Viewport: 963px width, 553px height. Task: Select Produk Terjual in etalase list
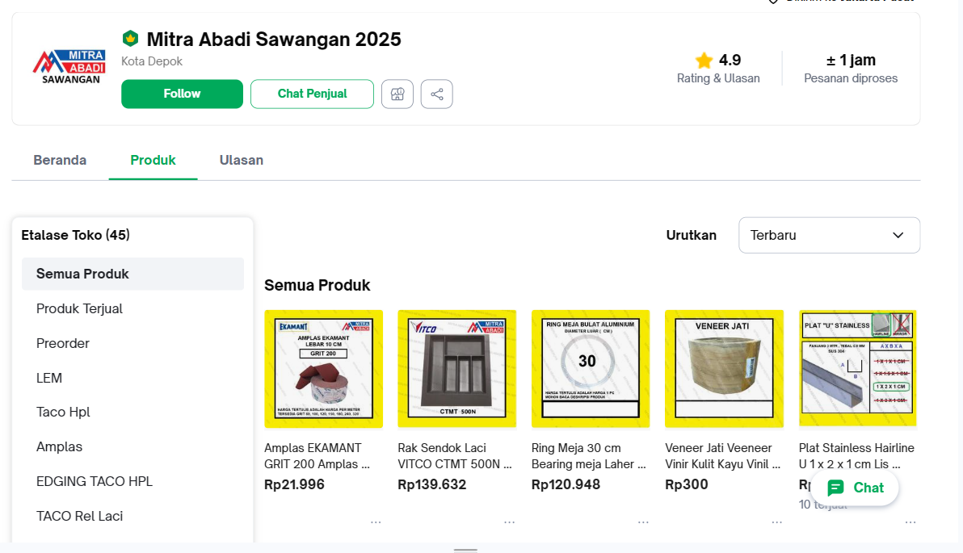(79, 308)
